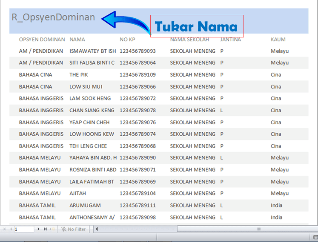Screen dimensions: 318x242
Task: Click the No Filter button
Action: (73, 229)
